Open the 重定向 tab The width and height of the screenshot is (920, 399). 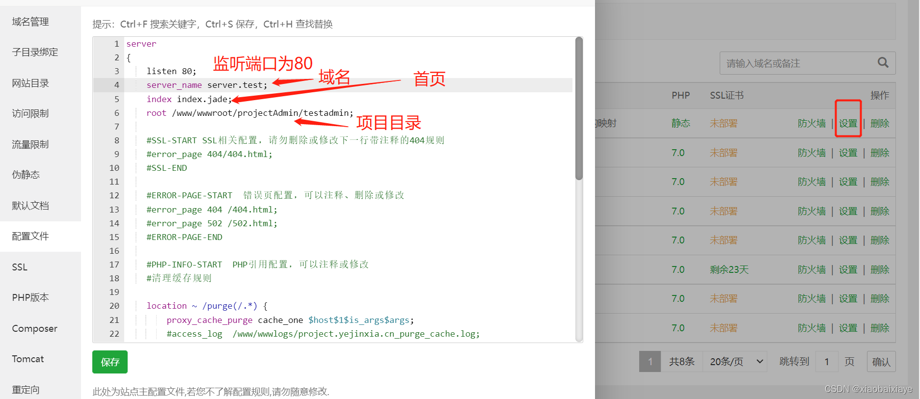pyautogui.click(x=26, y=390)
